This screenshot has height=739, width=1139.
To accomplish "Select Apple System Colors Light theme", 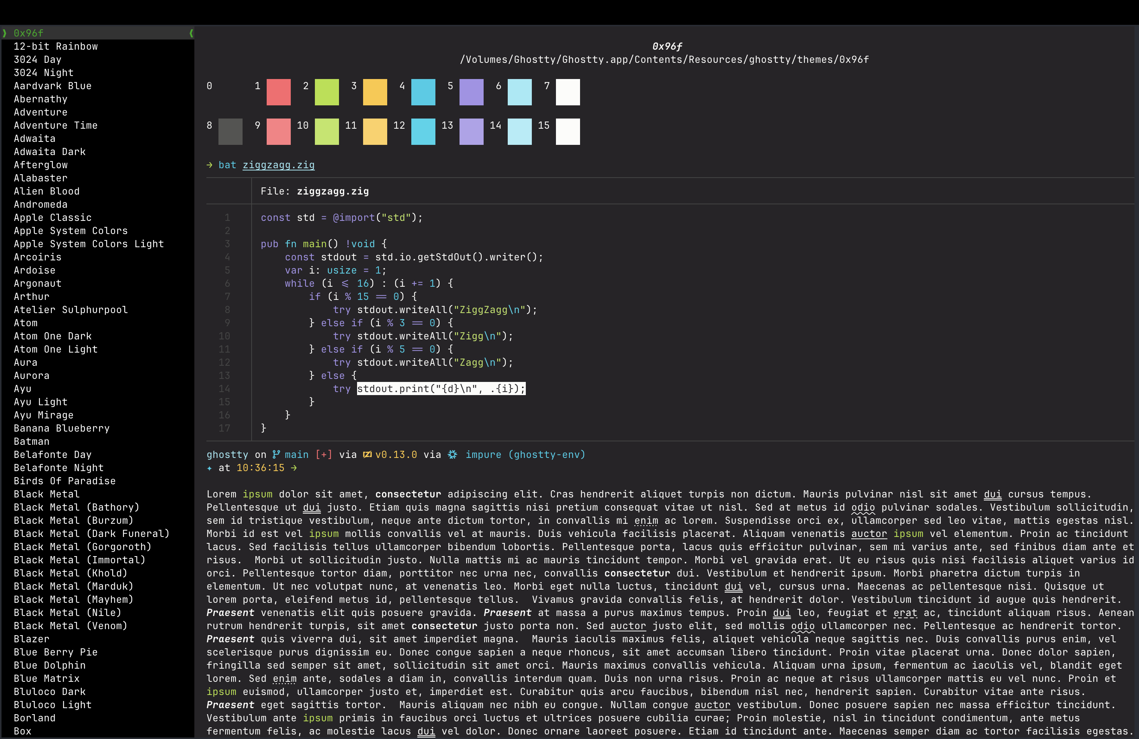I will pos(89,244).
